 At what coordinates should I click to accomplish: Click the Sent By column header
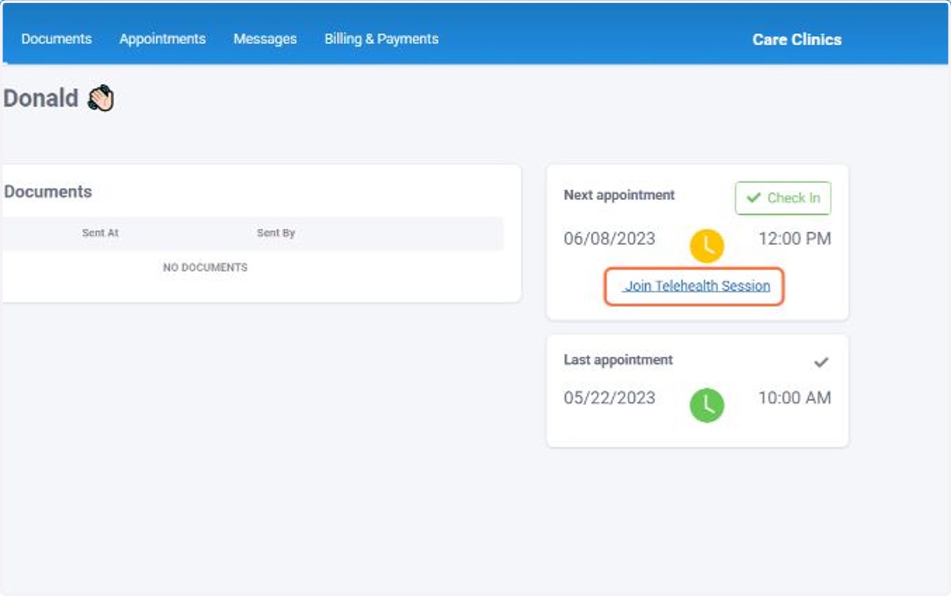[276, 233]
